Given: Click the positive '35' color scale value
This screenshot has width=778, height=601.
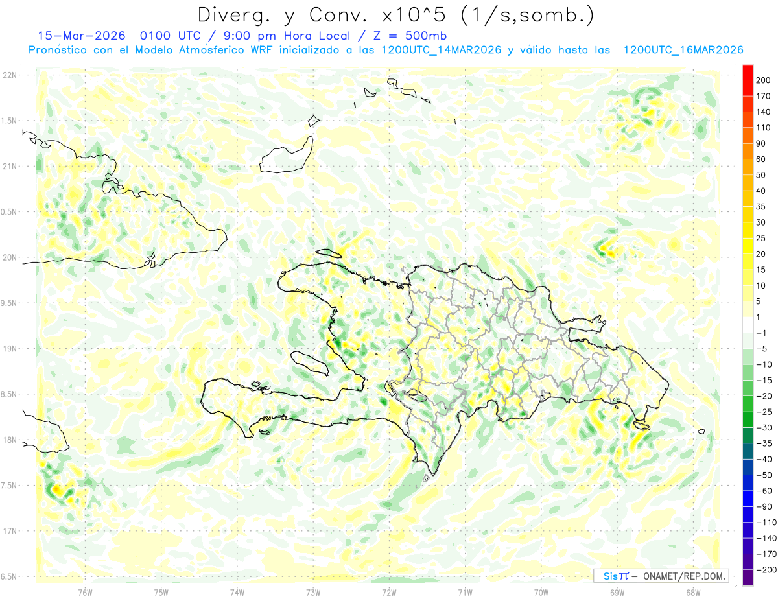Looking at the screenshot, I should pyautogui.click(x=761, y=207).
